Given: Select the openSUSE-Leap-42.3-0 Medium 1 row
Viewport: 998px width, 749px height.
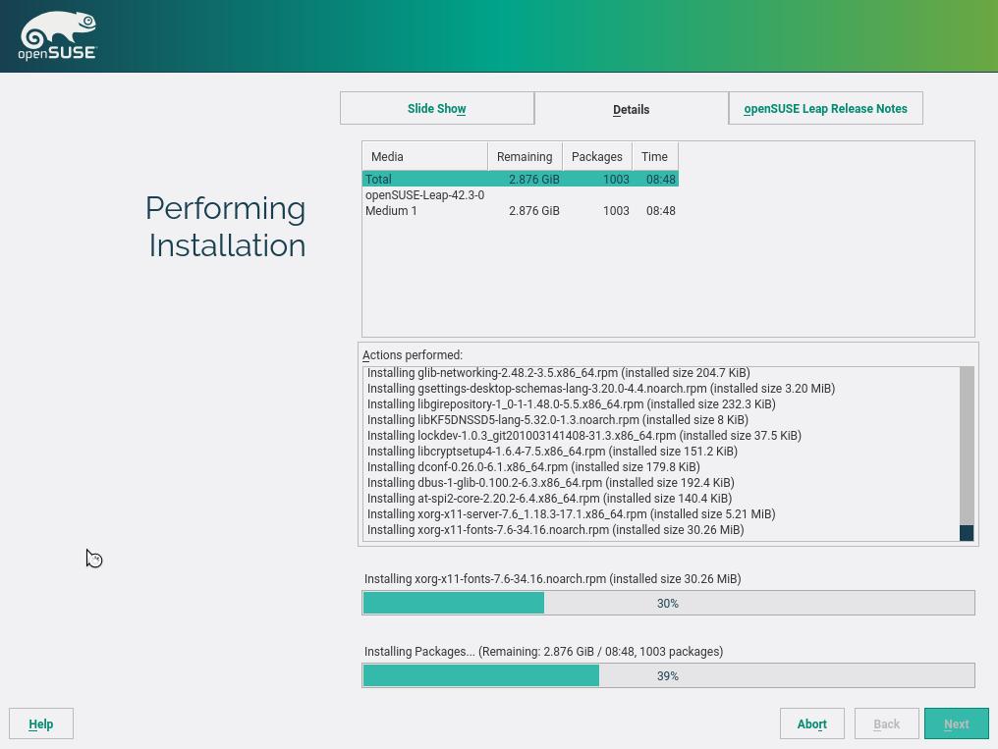Looking at the screenshot, I should [x=520, y=203].
